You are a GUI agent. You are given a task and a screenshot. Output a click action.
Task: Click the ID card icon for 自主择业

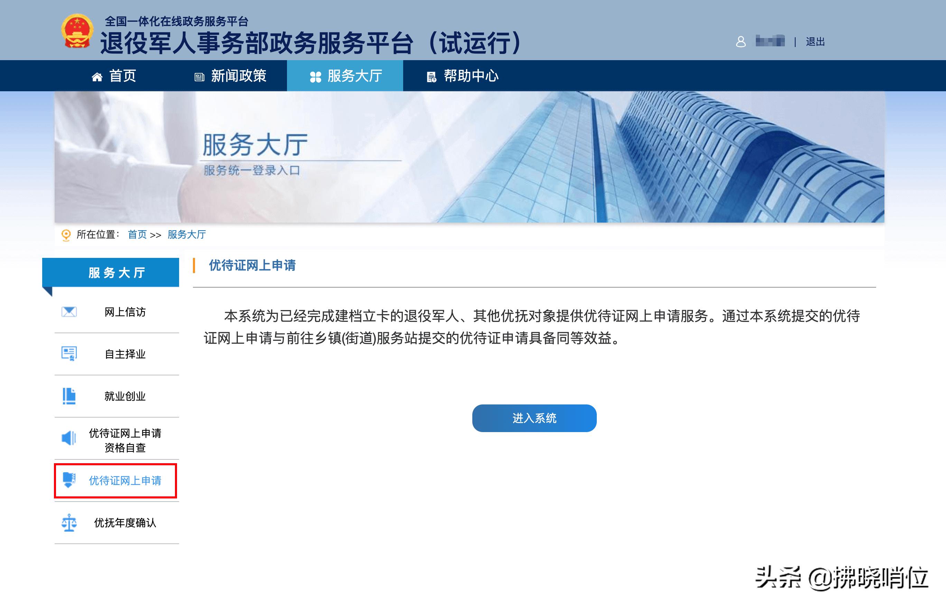pos(69,354)
